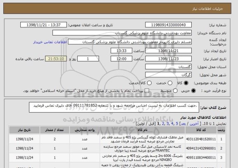
Task: Click the delivery province field گلستان
Action: point(168,67)
